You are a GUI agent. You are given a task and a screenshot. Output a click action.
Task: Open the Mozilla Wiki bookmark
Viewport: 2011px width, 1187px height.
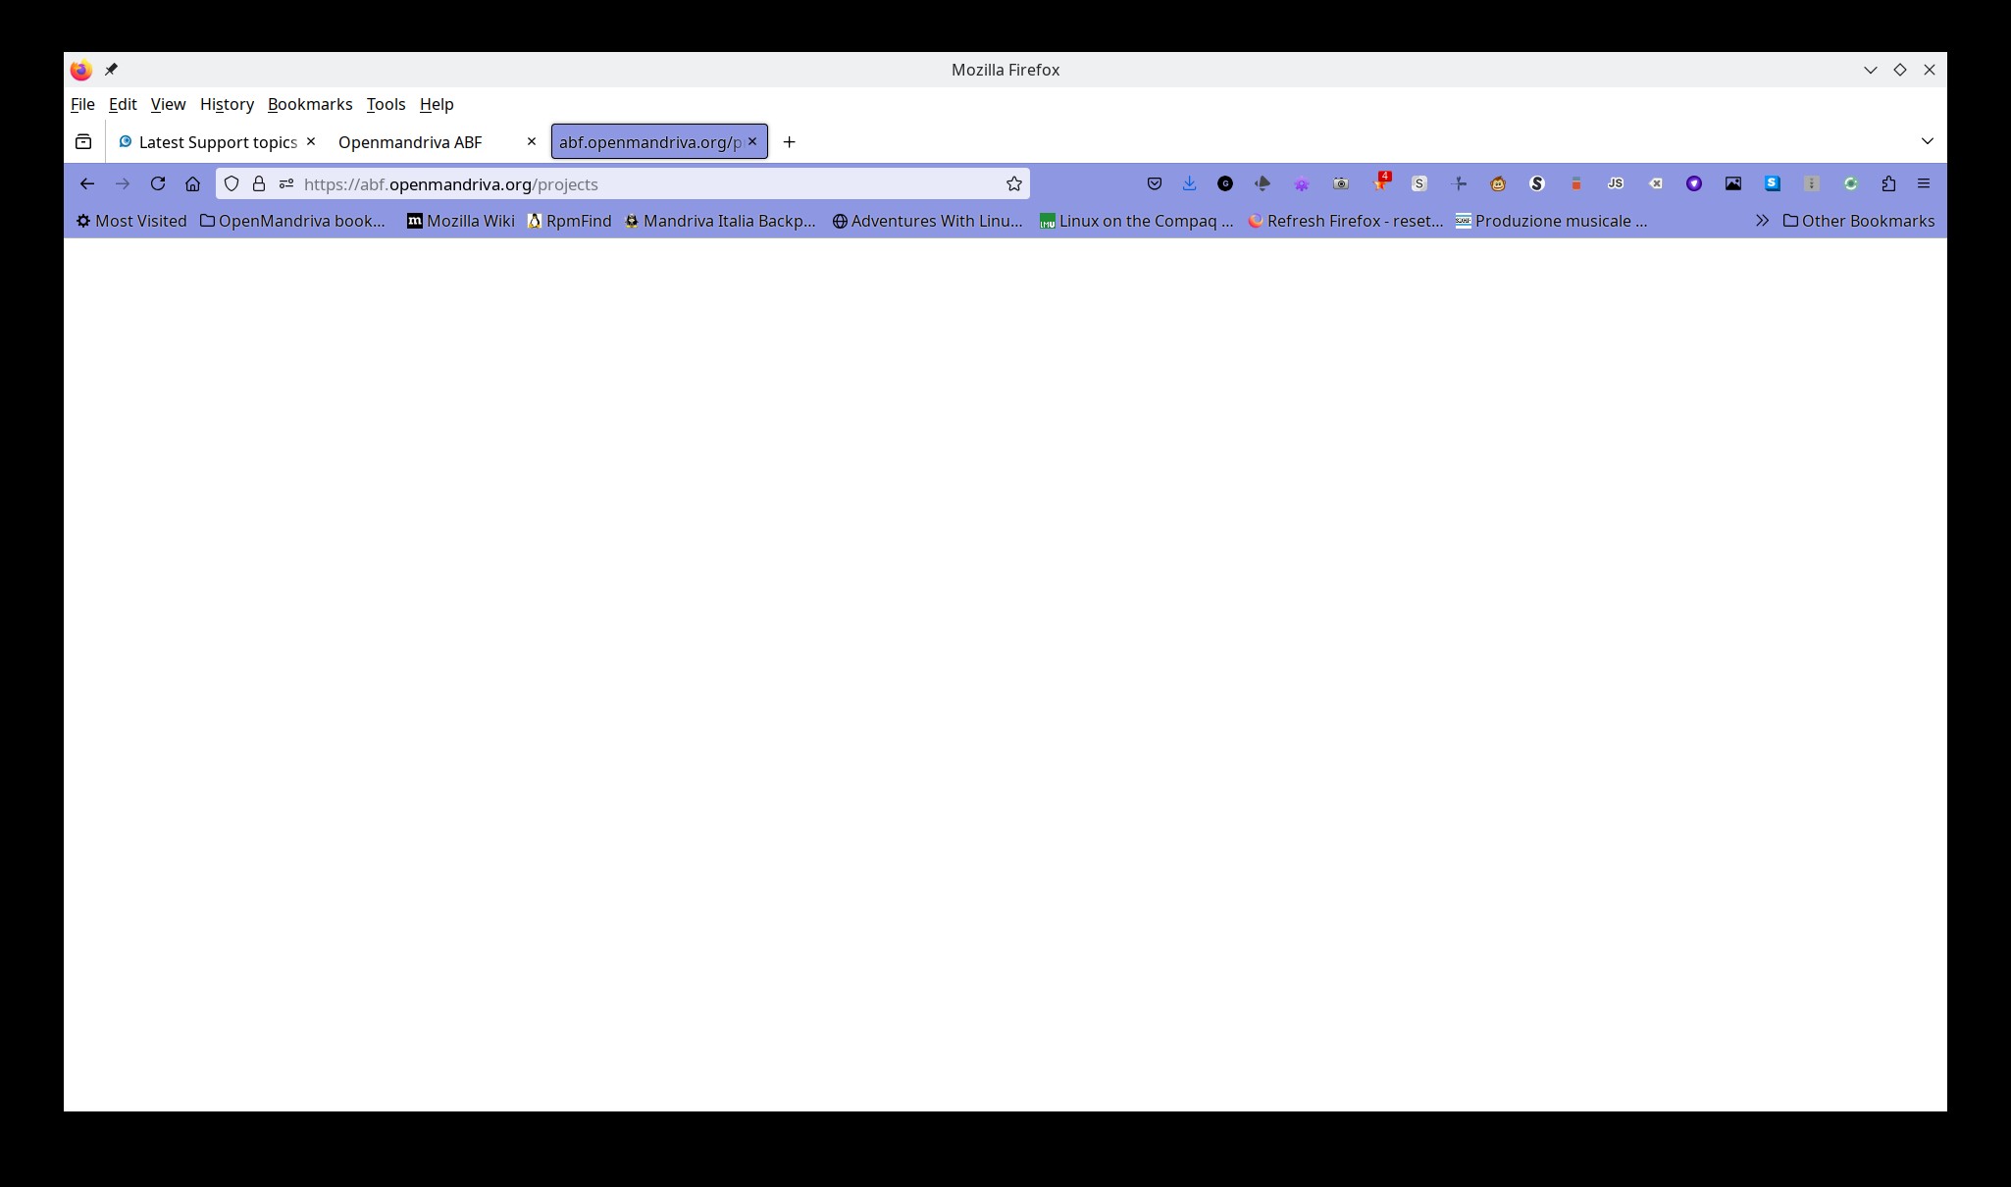click(461, 221)
